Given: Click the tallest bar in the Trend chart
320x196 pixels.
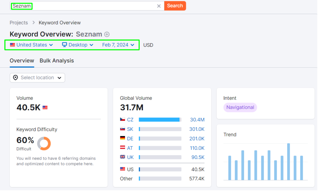Looking at the screenshot, I should tap(288, 162).
